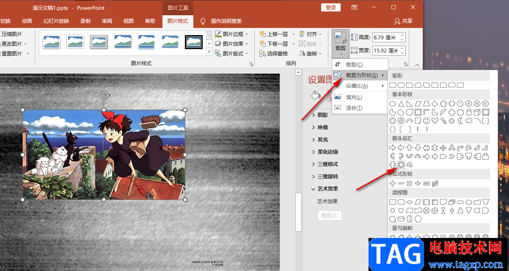Click the 共享 share button

[403, 21]
